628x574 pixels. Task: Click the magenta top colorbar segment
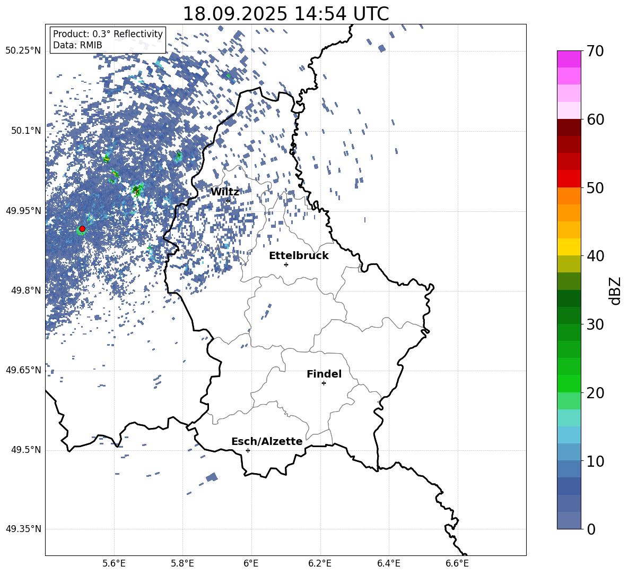pos(569,59)
